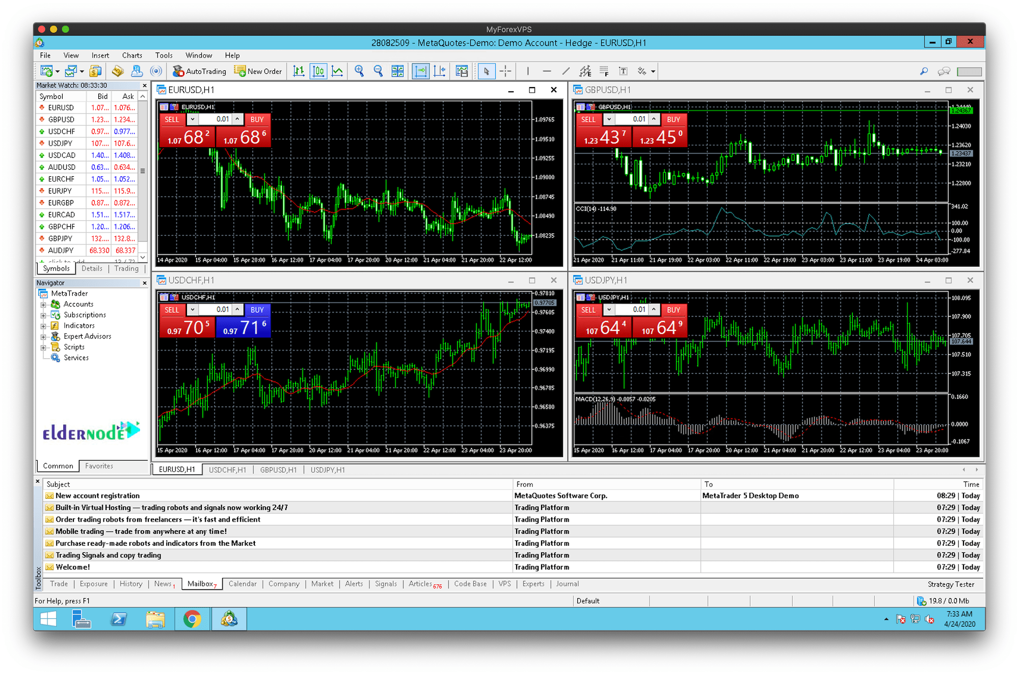Open the Insert menu
The image size is (1019, 675).
[100, 55]
